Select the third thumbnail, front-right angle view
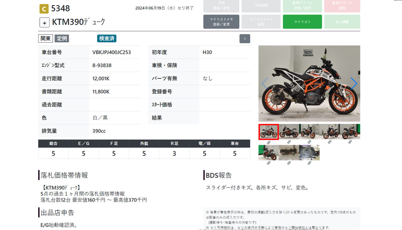Image resolution: width=402 pixels, height=230 pixels. tap(309, 132)
